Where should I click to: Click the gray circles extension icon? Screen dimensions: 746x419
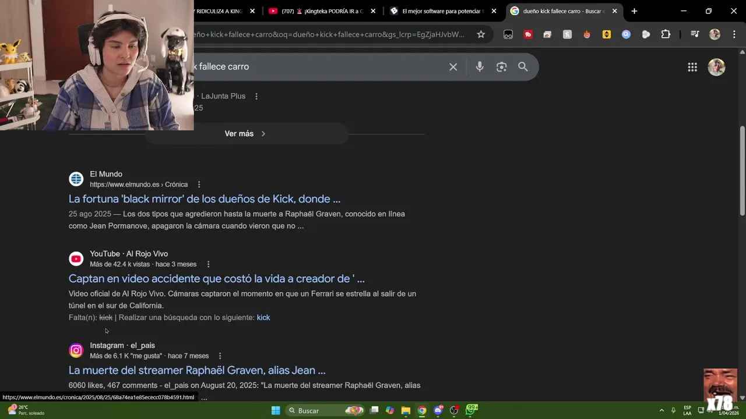tap(646, 34)
